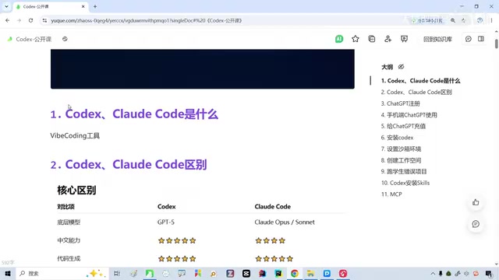This screenshot has height=280, width=499.
Task: Click the thumbs-up like button
Action: [x=476, y=202]
